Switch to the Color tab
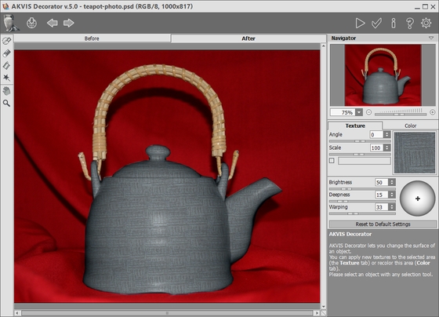 [x=411, y=126]
